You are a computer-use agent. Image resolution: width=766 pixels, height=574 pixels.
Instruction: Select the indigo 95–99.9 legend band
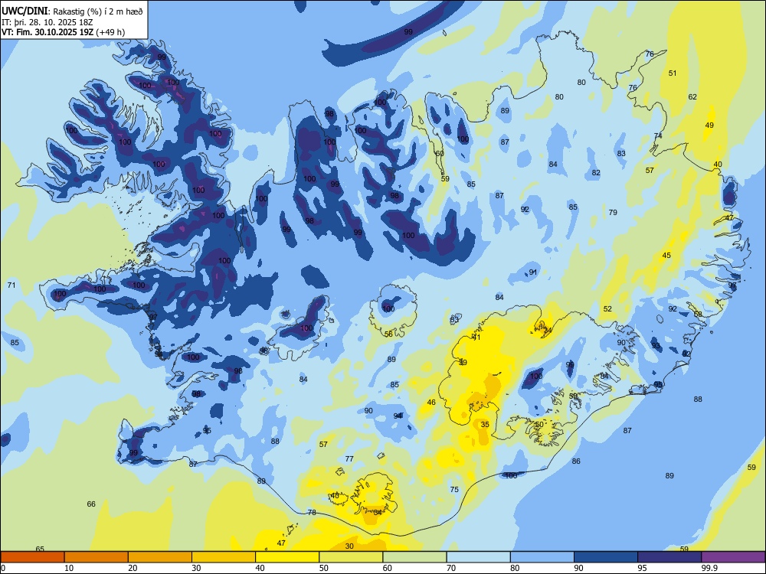[669, 557]
